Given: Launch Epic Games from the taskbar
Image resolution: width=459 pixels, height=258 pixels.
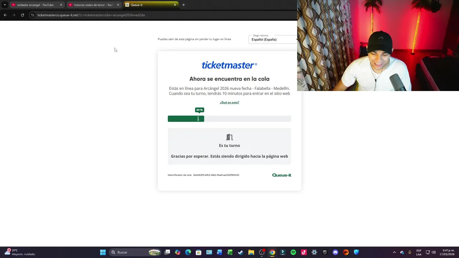Looking at the screenshot, I should [325, 252].
